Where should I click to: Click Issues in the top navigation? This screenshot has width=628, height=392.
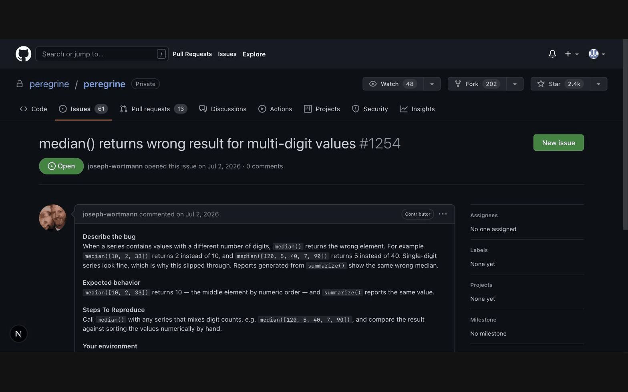point(227,54)
